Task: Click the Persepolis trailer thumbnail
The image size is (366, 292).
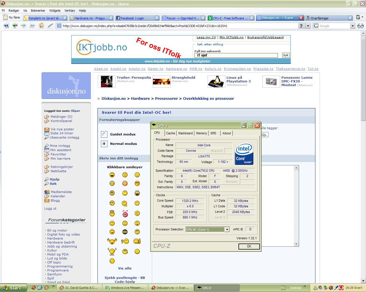Action: (107, 82)
